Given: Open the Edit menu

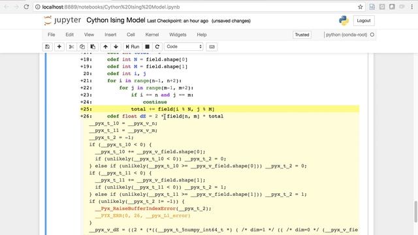Looking at the screenshot, I should tap(70, 35).
